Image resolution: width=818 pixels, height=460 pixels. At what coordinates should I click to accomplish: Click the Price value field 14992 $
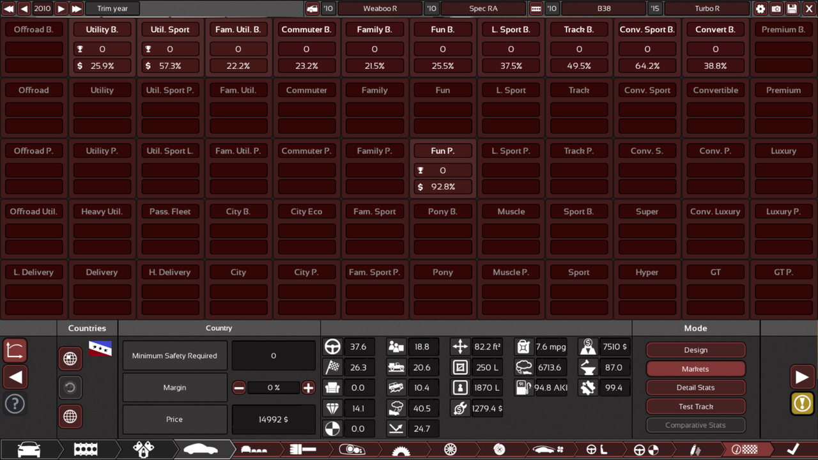click(x=274, y=420)
